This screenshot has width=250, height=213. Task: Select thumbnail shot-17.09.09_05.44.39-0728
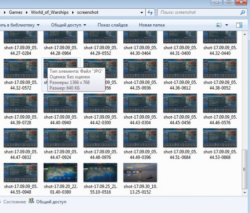tap(21, 103)
